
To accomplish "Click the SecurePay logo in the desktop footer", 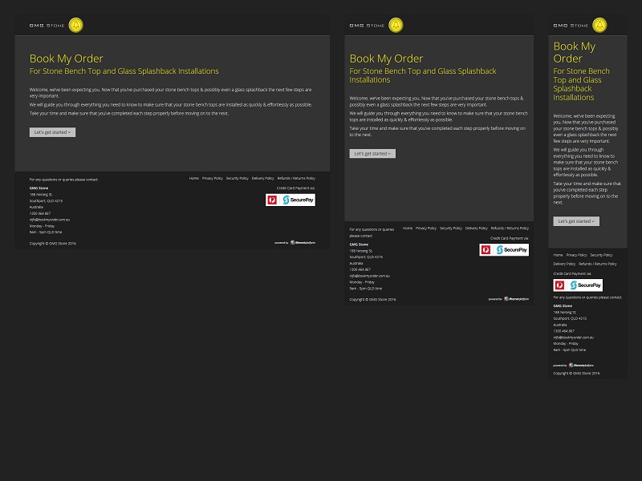I will click(297, 200).
